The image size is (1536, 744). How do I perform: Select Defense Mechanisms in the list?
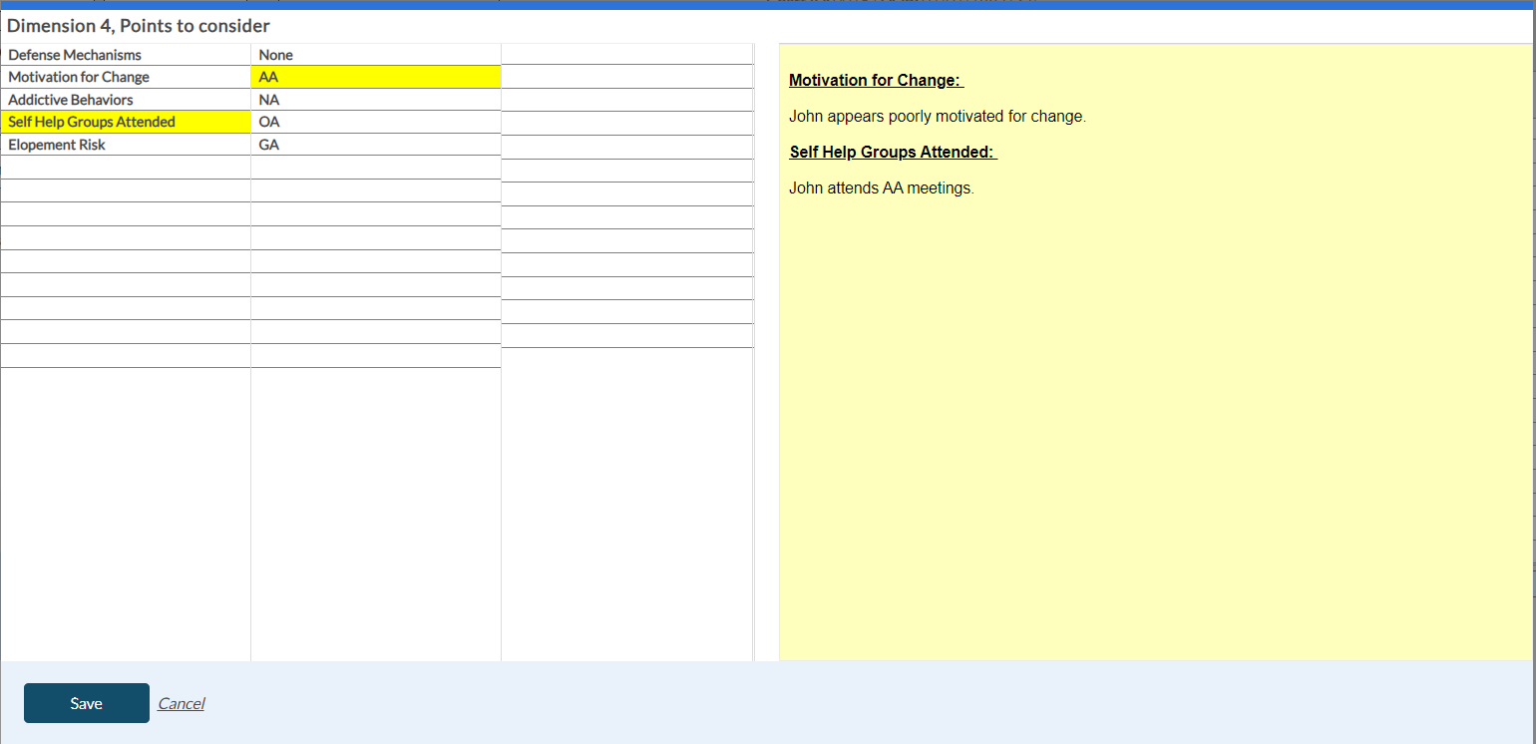pyautogui.click(x=75, y=55)
